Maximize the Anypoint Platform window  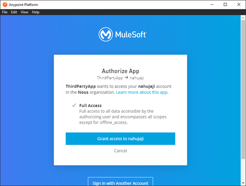click(x=225, y=4)
